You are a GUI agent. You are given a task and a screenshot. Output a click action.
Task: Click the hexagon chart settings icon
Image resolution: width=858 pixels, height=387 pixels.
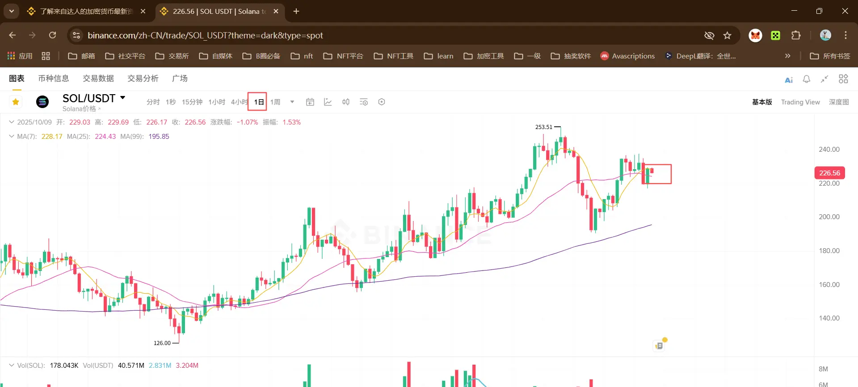tap(382, 102)
